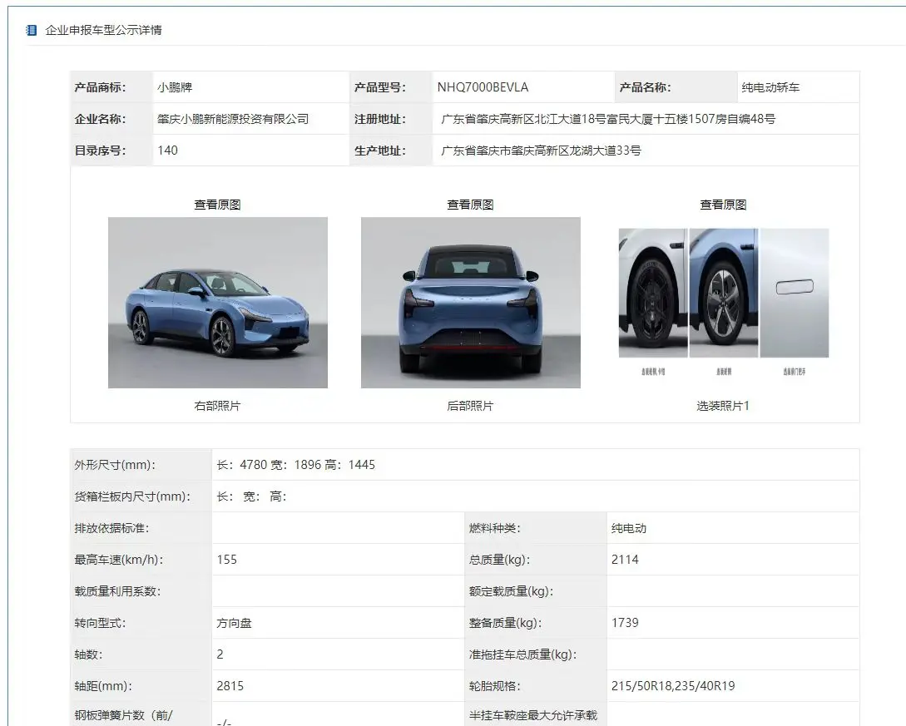Click the black wheel image in optional photo
Image resolution: width=906 pixels, height=726 pixels.
[x=652, y=293]
